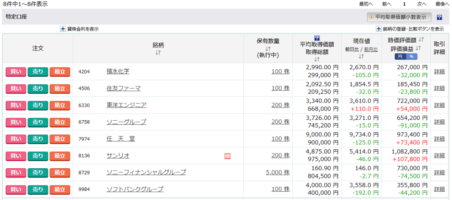
Task: Click help icon above 平均取得価額 column header
Action: (x=316, y=38)
